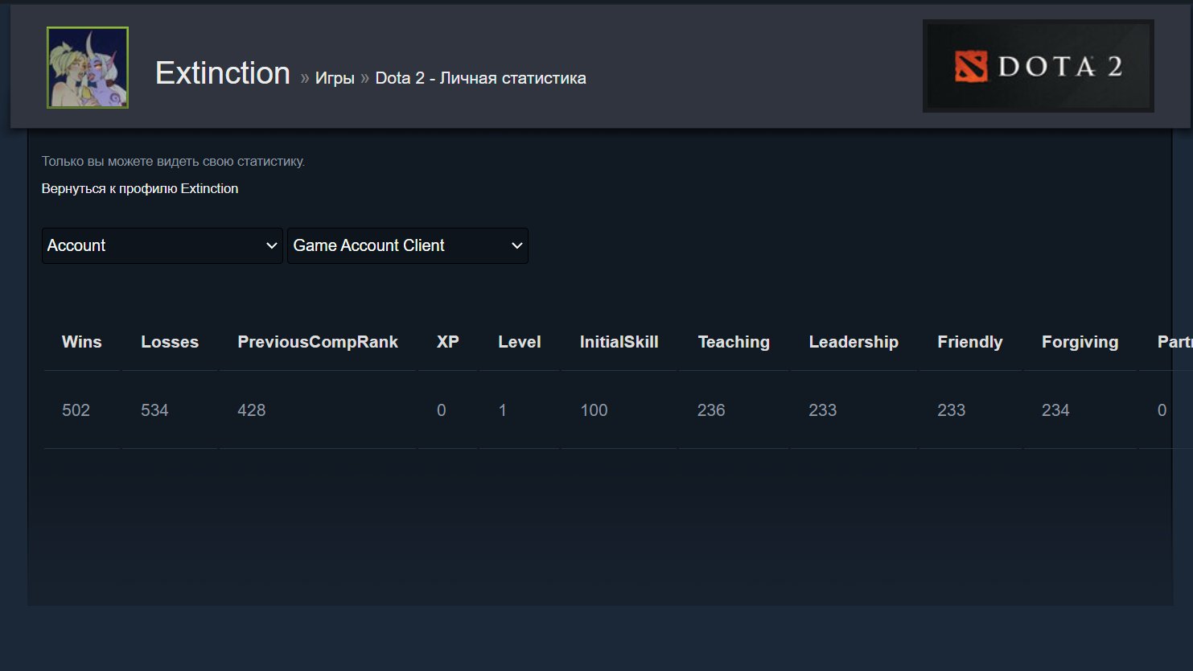Select the PreviousCompRank value 428
1193x671 pixels.
pyautogui.click(x=251, y=410)
